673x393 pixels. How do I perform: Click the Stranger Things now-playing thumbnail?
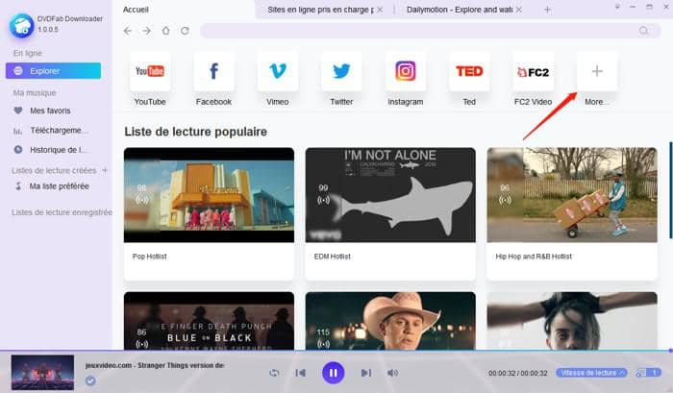click(x=42, y=373)
